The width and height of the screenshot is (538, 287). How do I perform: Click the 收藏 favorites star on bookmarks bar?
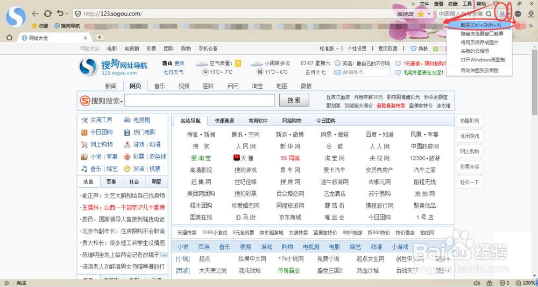click(39, 26)
